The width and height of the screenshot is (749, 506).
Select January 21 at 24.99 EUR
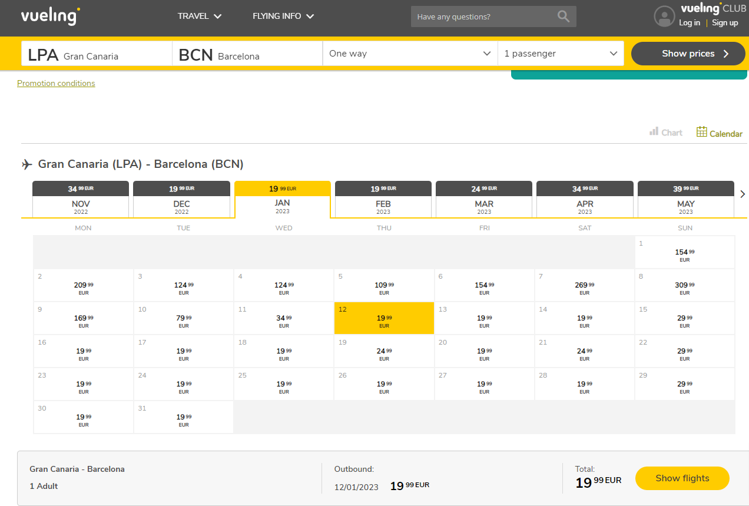click(585, 351)
